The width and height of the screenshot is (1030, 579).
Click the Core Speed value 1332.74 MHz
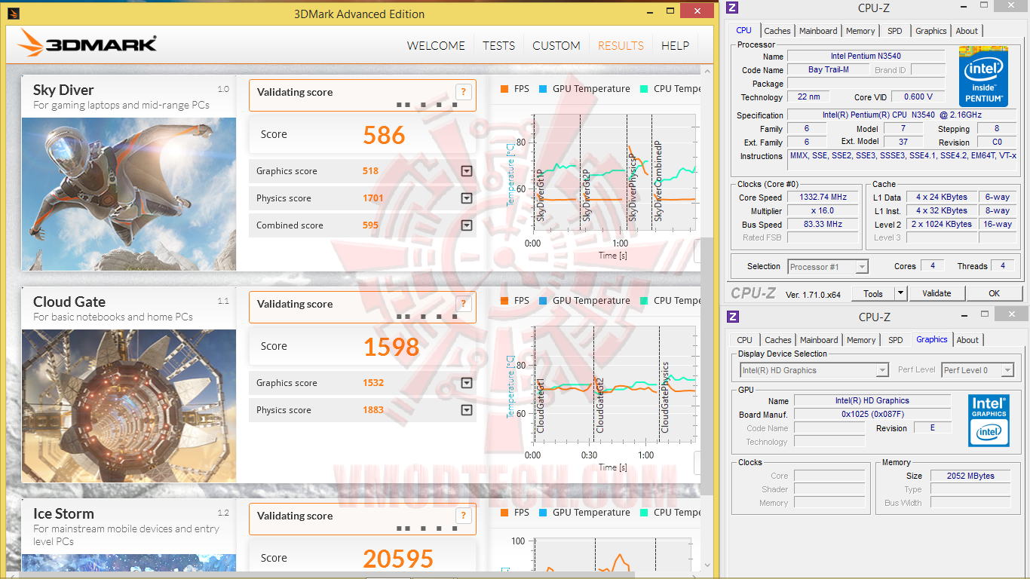pyautogui.click(x=823, y=198)
